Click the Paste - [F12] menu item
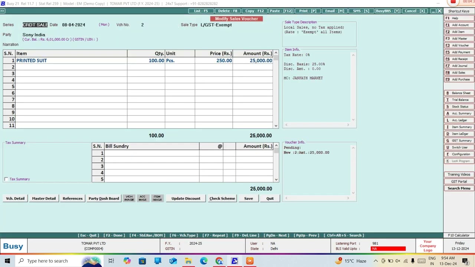 tap(281, 11)
